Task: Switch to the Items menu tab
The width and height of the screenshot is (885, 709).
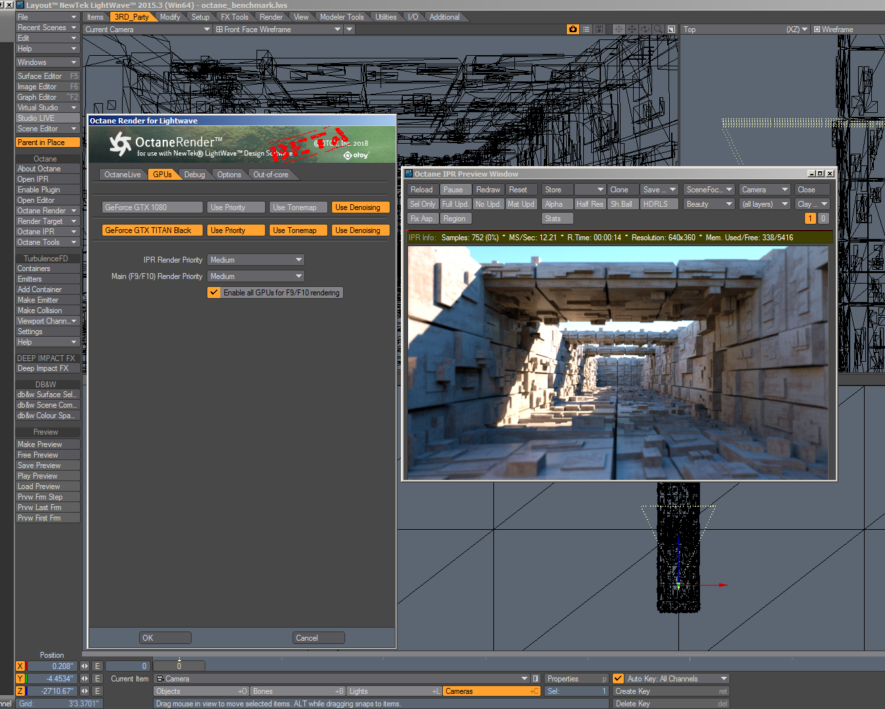Action: (95, 17)
